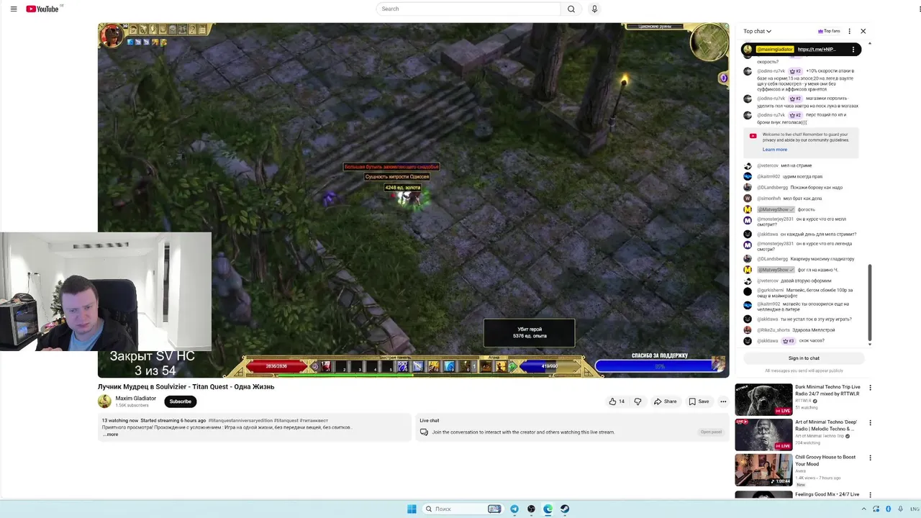Open OBS Studio from the taskbar
This screenshot has width=921, height=518.
coord(531,509)
